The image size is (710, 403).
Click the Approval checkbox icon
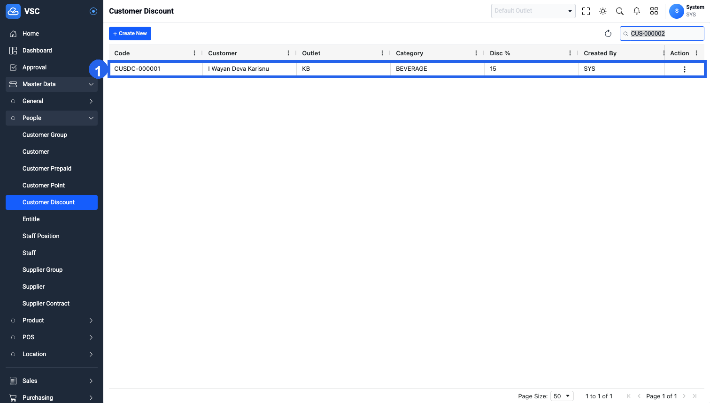pos(13,67)
